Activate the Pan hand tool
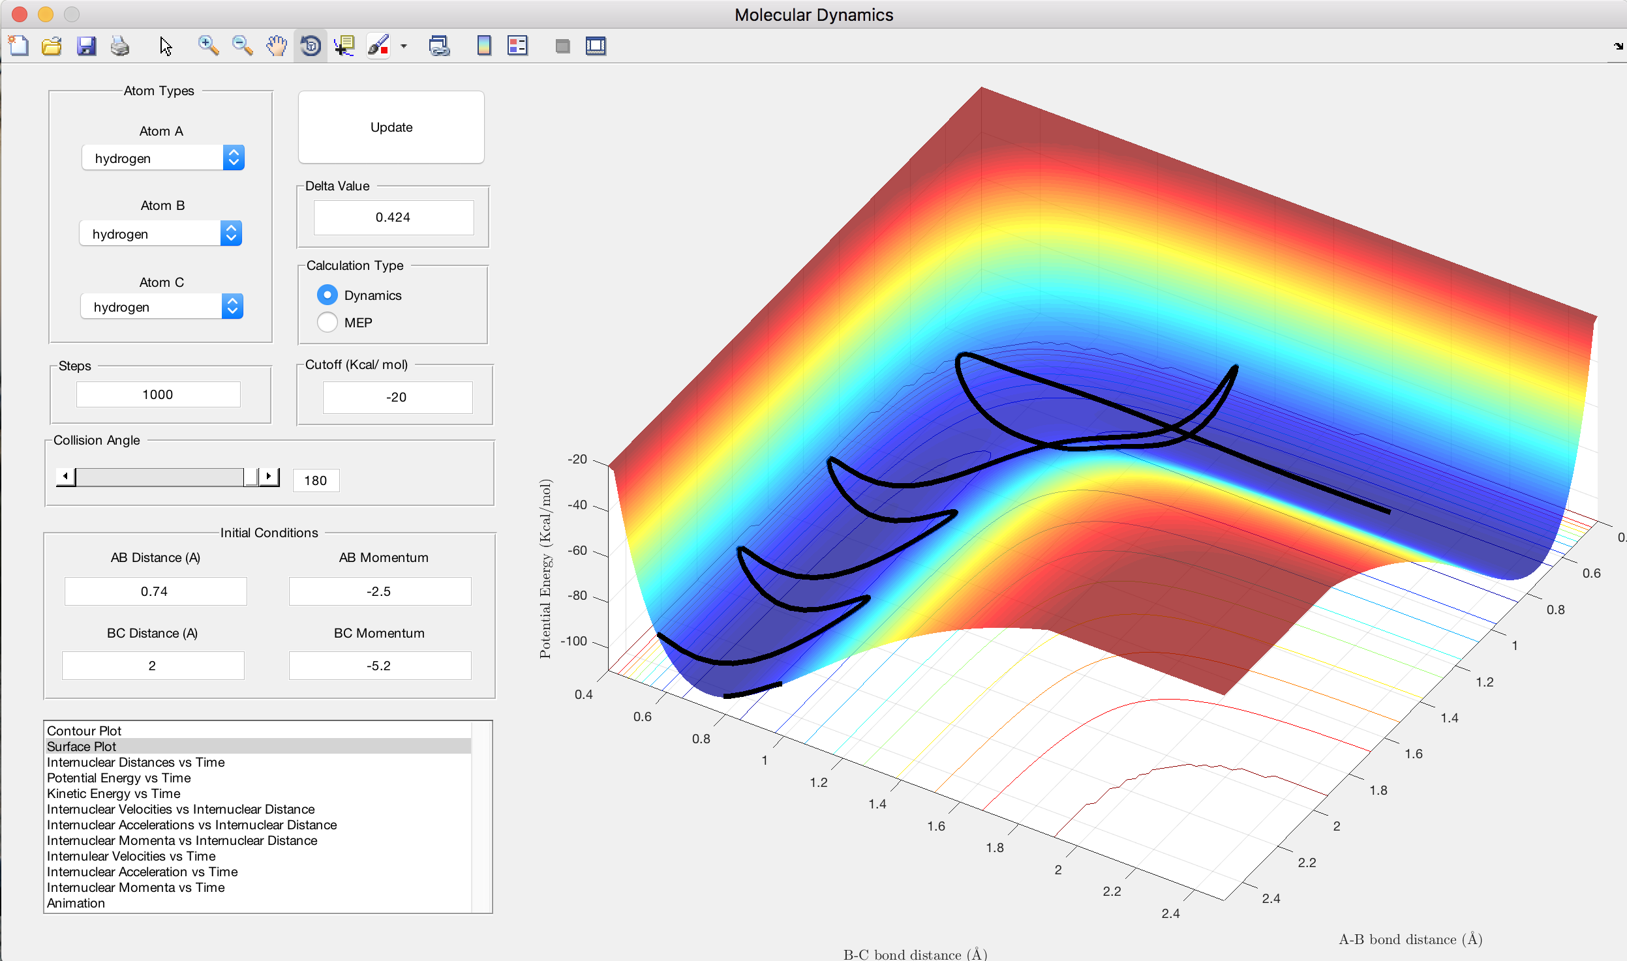 277,46
